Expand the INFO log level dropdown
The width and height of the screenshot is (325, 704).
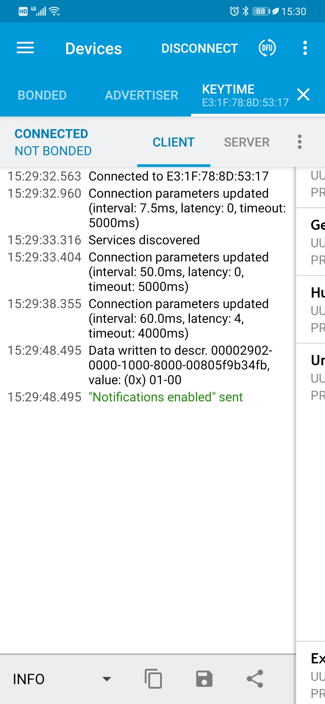107,679
